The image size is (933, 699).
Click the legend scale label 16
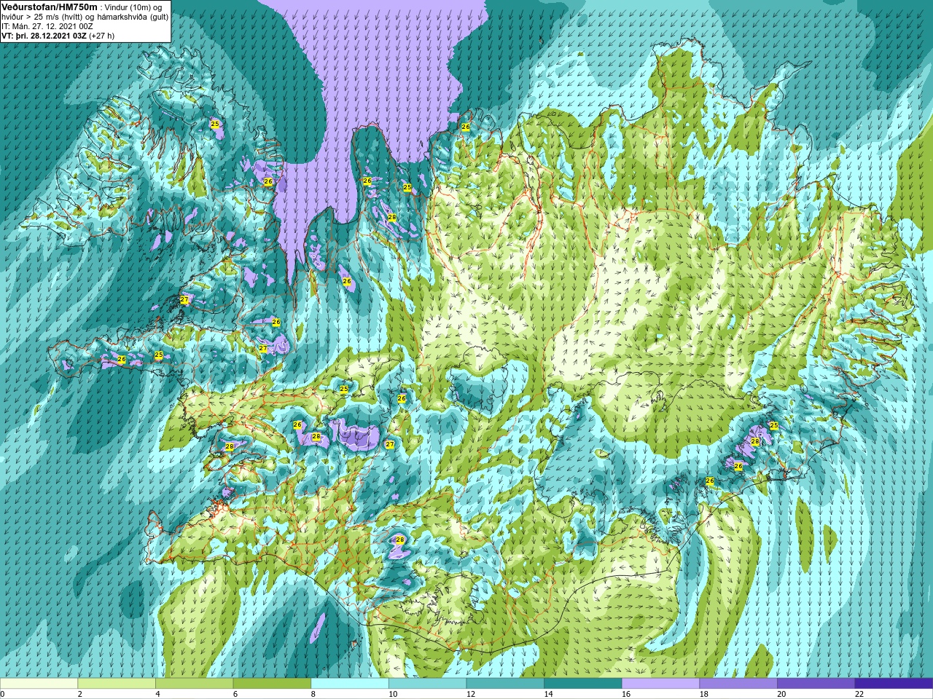626,694
